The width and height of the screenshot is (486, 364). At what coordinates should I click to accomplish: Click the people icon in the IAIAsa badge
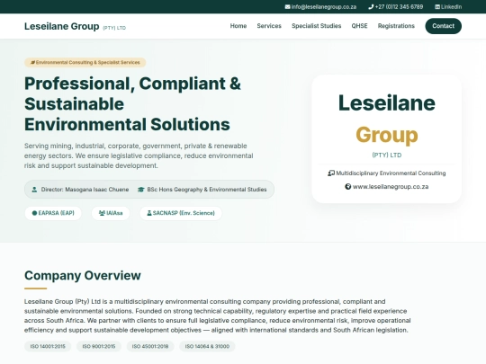(x=102, y=213)
